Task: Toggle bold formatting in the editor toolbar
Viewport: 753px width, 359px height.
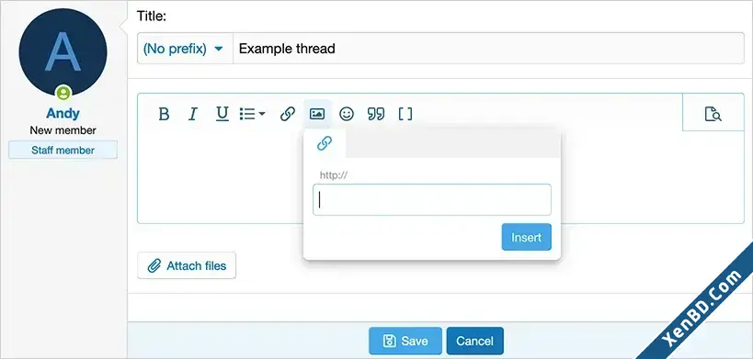Action: (x=164, y=114)
